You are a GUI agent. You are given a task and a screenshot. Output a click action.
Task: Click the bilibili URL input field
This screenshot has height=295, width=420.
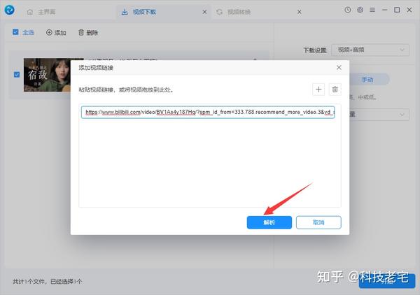(x=208, y=112)
